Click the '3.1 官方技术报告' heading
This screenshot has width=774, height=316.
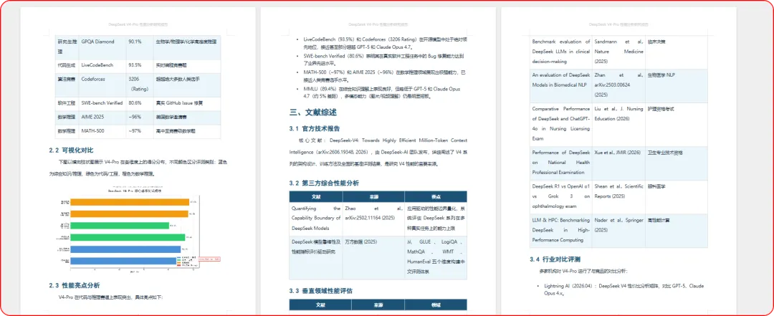click(x=315, y=129)
